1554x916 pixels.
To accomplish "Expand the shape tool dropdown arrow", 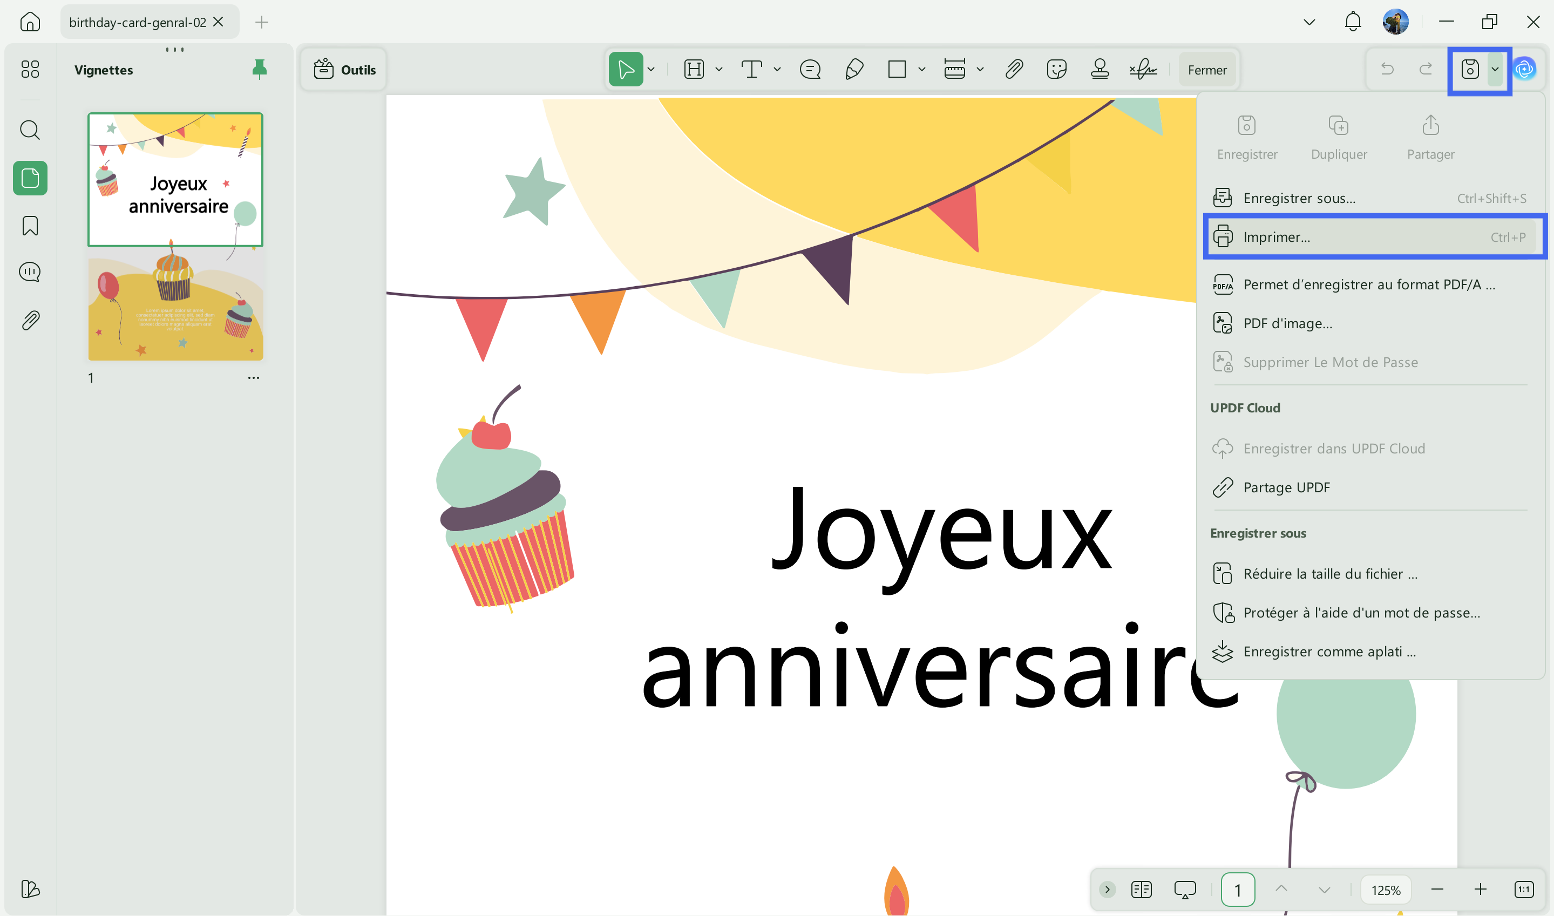I will click(x=922, y=70).
